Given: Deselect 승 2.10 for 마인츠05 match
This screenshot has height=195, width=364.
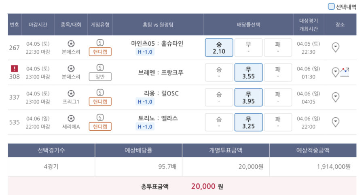Looking at the screenshot, I should 219,48.
